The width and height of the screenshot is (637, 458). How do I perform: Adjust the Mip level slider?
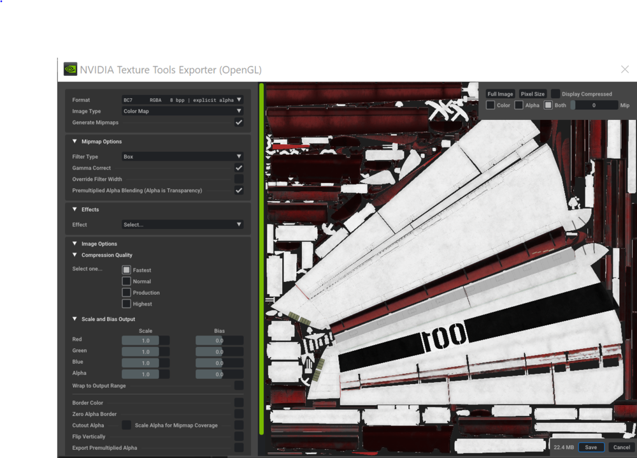(594, 105)
